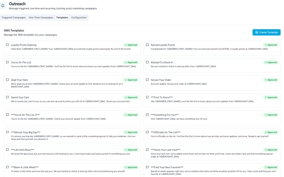Open the ***Since Your Last Visit*** template title
The image size is (284, 177).
(x=166, y=150)
